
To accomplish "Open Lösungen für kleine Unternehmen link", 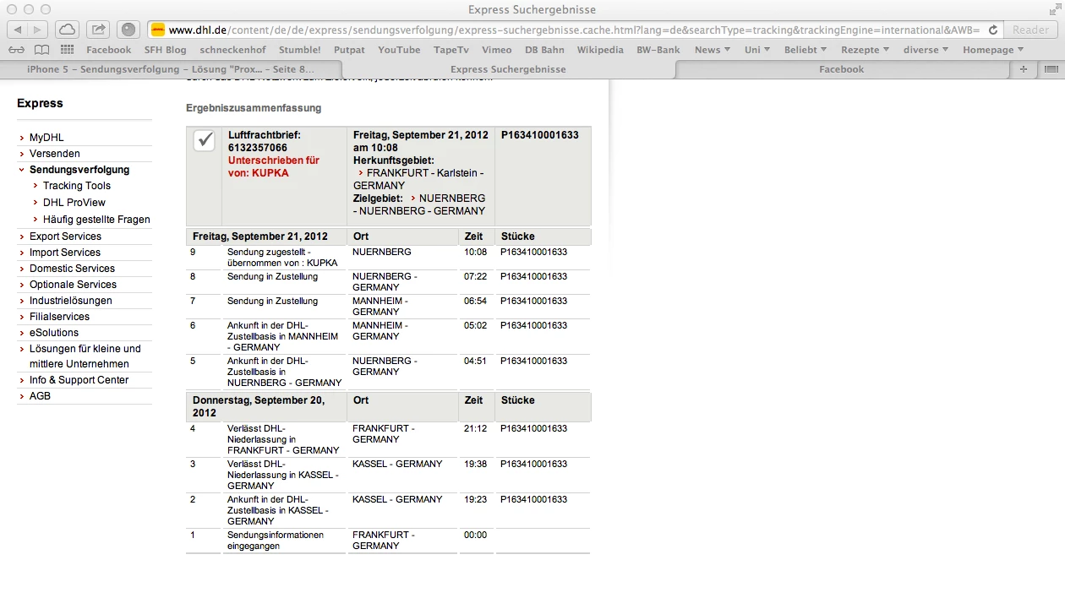I will pyautogui.click(x=85, y=356).
